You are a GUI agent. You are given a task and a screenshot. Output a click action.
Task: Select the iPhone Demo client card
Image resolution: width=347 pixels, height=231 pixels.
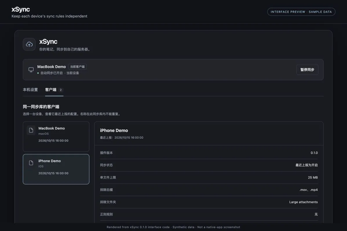pos(56,169)
